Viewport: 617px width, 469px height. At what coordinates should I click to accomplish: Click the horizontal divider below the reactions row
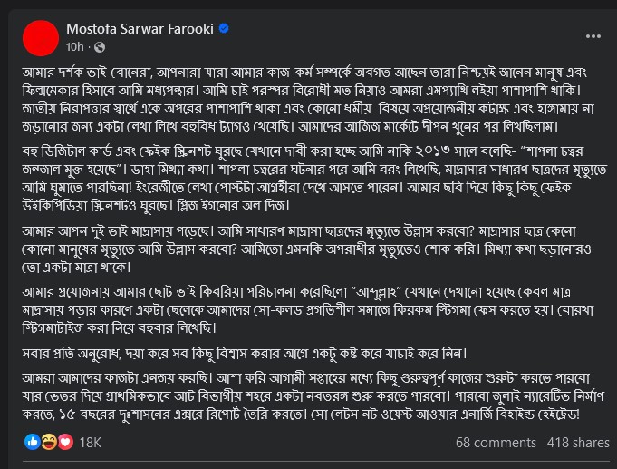pos(316,461)
